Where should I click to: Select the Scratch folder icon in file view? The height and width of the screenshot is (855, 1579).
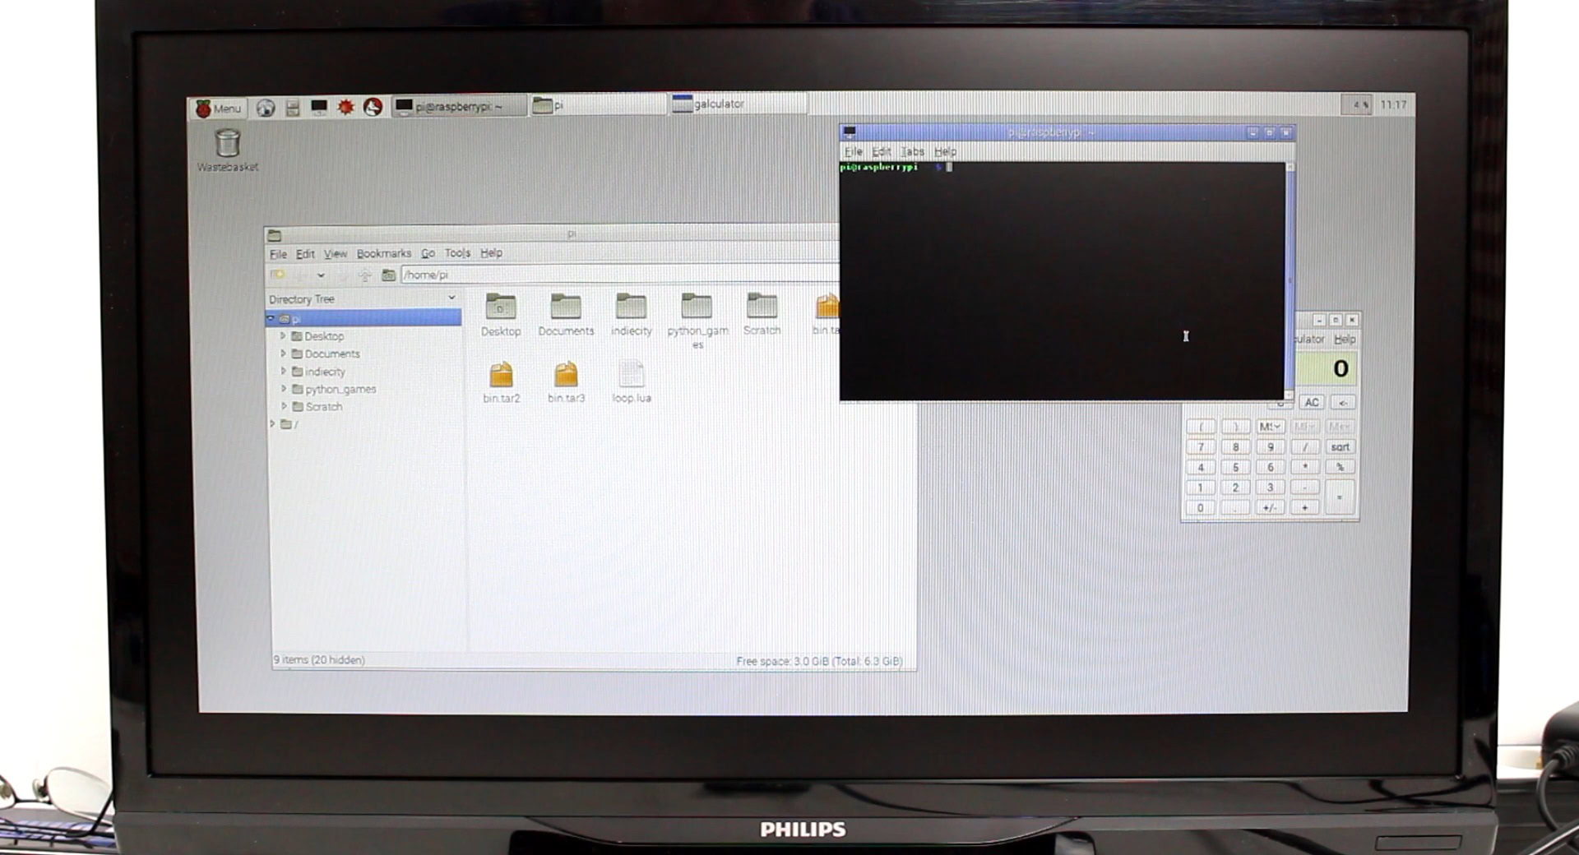point(762,314)
